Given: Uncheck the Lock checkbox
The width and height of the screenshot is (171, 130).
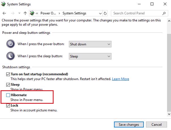Looking at the screenshot, I should tap(8, 106).
